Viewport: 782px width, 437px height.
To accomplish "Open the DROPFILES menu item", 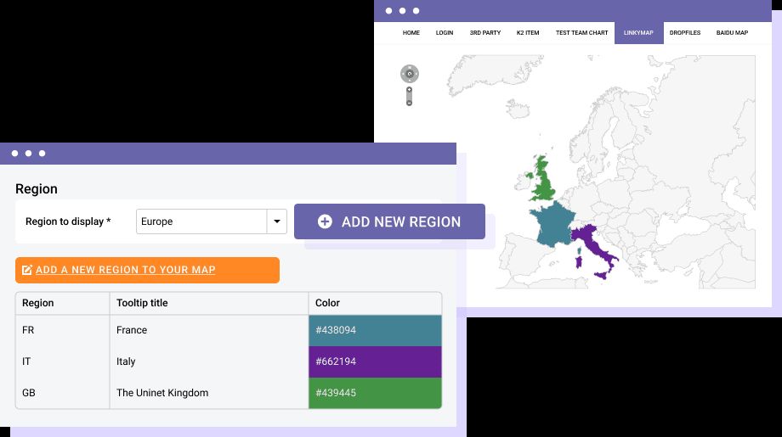I will [x=685, y=33].
